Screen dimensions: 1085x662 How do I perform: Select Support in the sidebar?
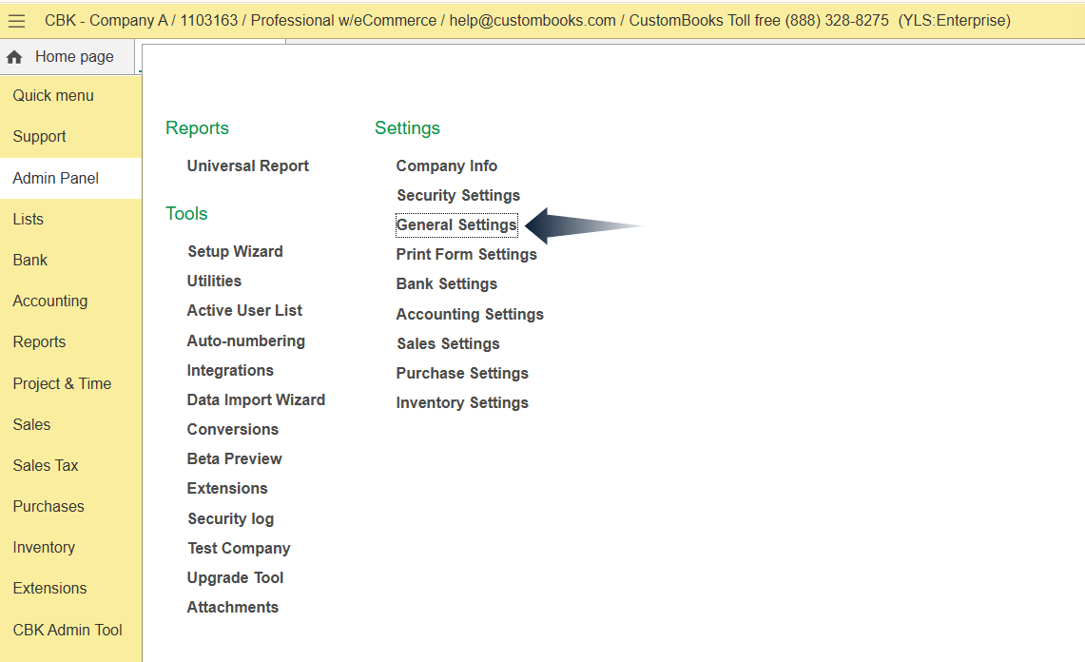click(x=40, y=136)
